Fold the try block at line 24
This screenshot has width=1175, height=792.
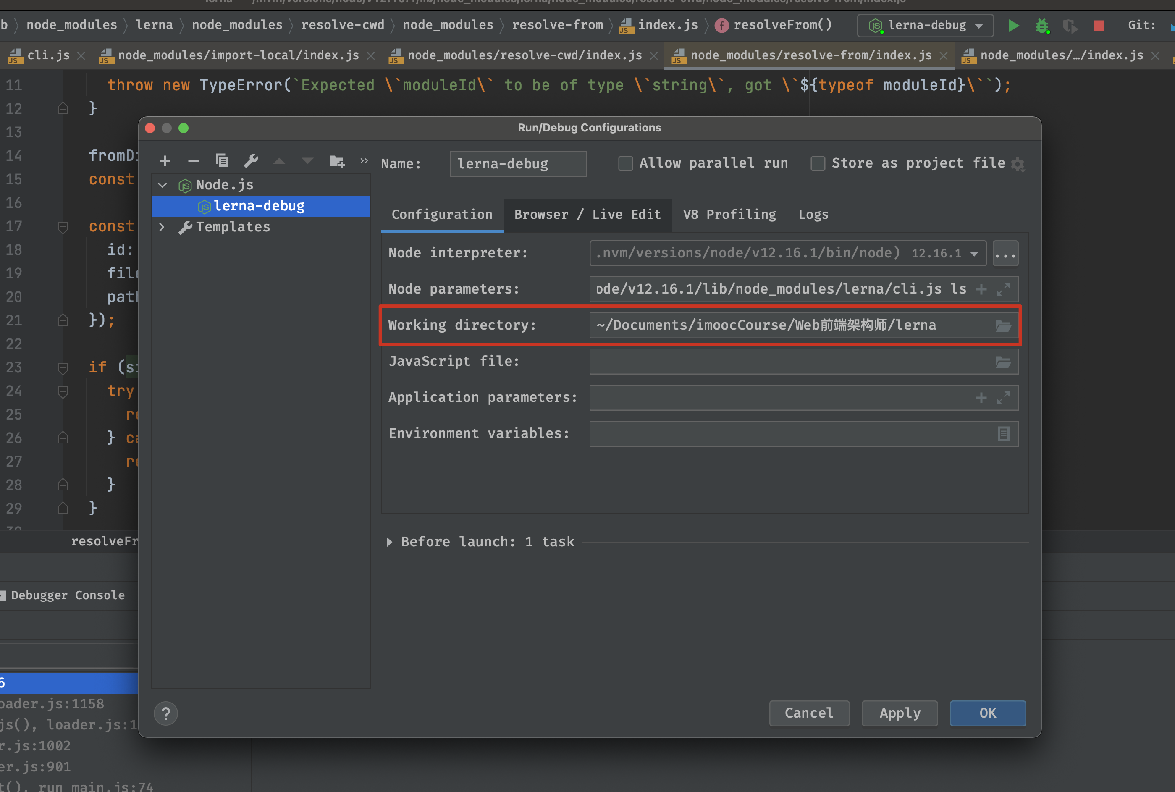coord(63,391)
